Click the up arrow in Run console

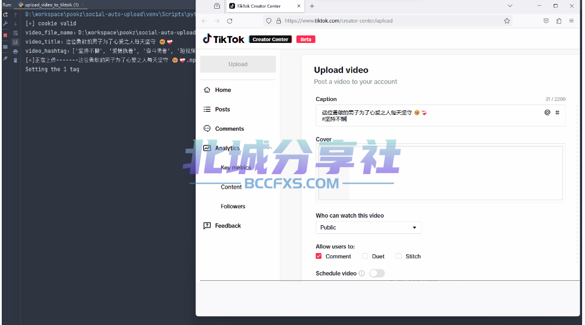tap(15, 15)
